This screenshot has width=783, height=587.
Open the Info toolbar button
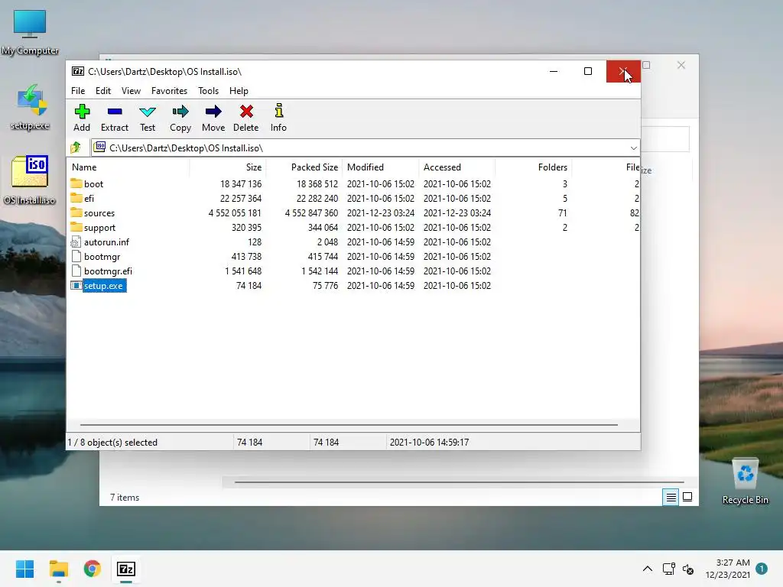(278, 118)
